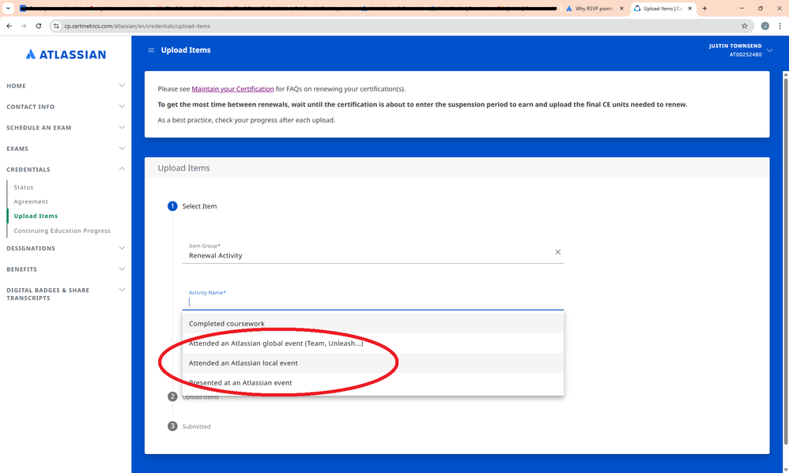The width and height of the screenshot is (789, 473).
Task: Go forward in browser history
Action: [x=24, y=25]
